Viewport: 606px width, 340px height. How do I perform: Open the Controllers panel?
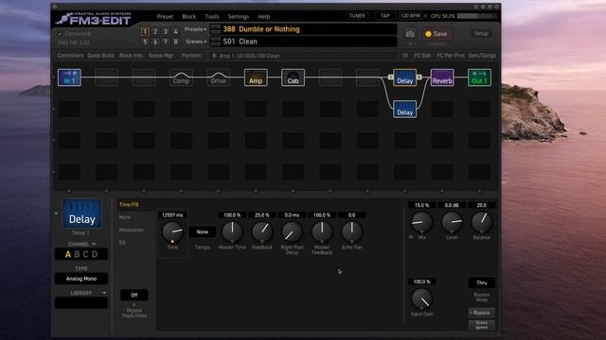(70, 56)
